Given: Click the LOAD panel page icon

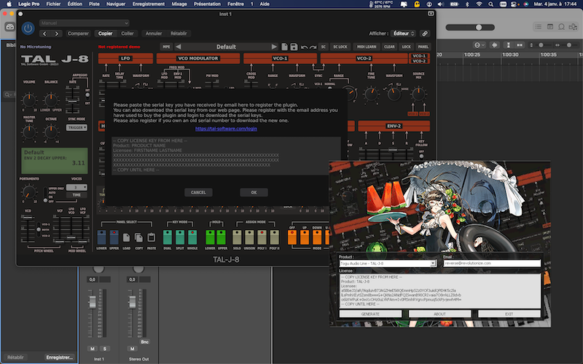Looking at the screenshot, I should point(126,237).
